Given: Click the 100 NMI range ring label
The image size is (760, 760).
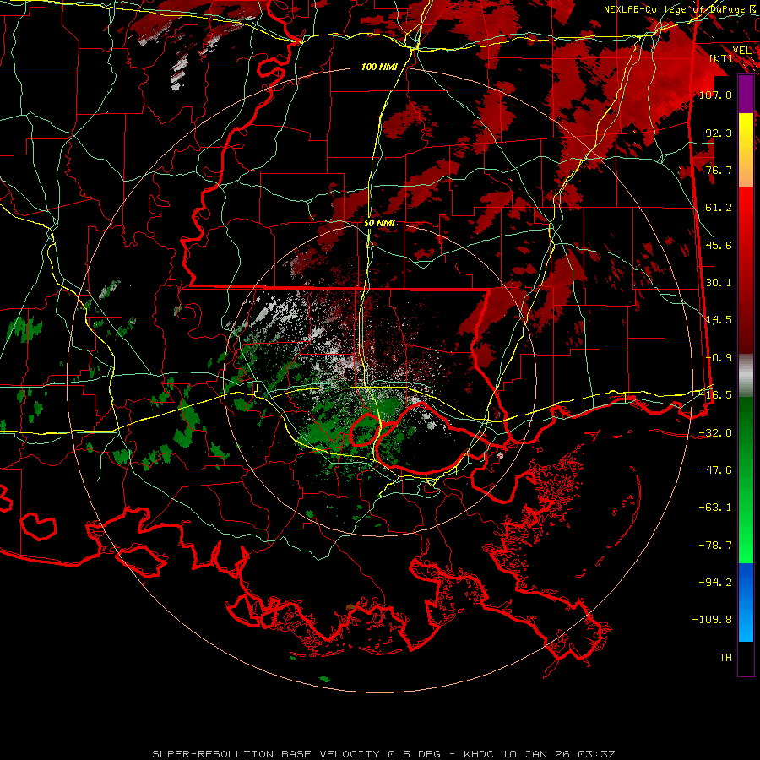Looking at the screenshot, I should click(x=379, y=67).
